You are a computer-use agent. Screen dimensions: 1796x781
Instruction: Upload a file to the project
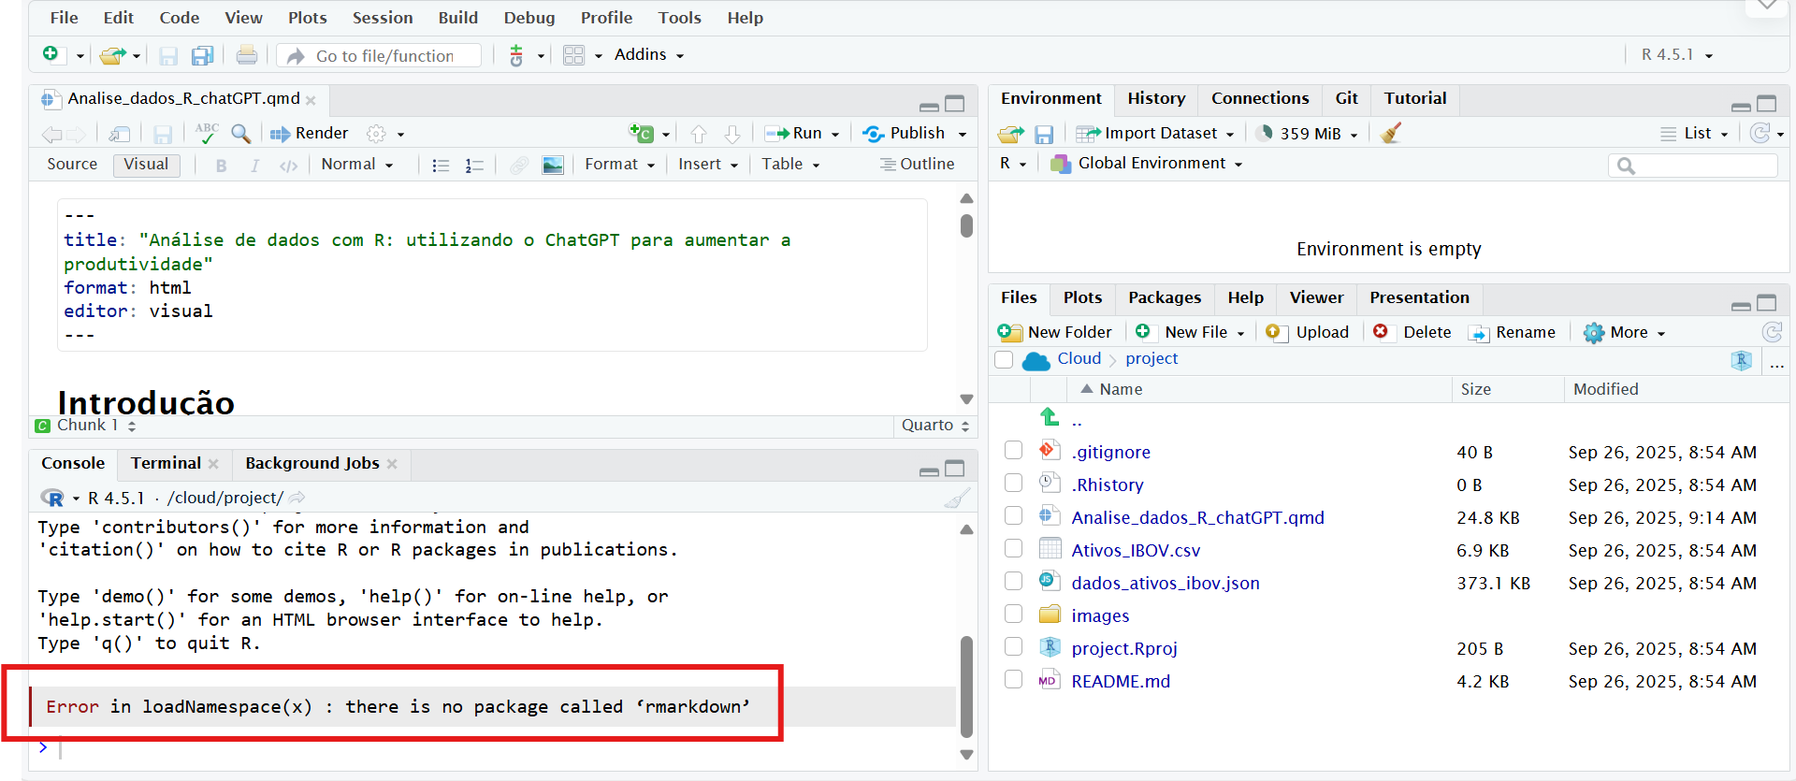(x=1307, y=333)
